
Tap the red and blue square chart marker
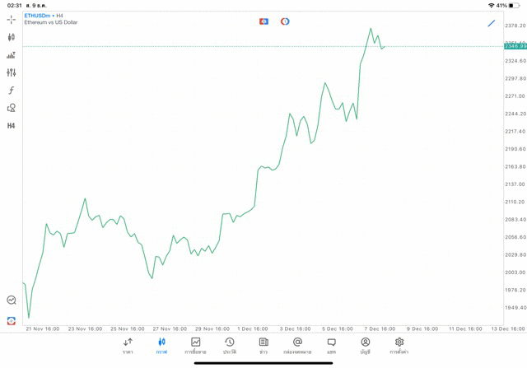click(263, 21)
